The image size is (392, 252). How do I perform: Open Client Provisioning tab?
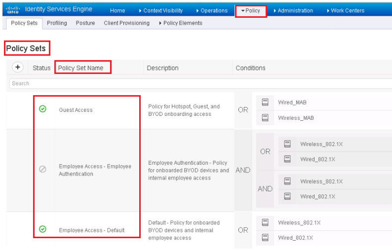(126, 23)
